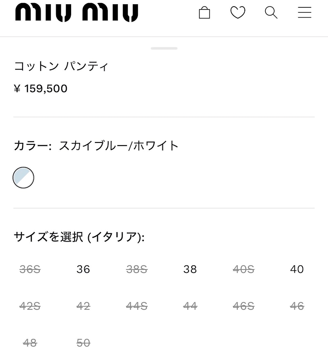Click the unavailable size 36S
Viewport: 328px width, 360px height.
[30, 269]
